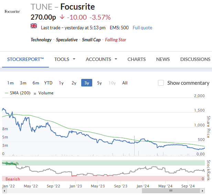Image resolution: width=212 pixels, height=195 pixels.
Task: Click the Focusrite company logo
Action: [x=12, y=11]
